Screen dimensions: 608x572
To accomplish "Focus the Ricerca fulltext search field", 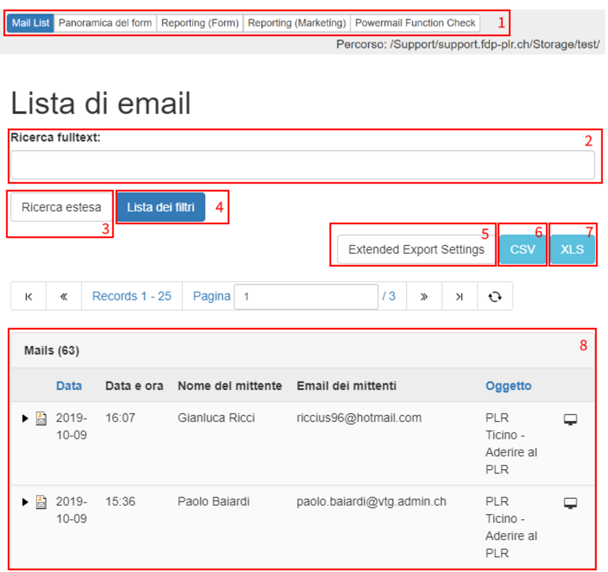I will (302, 165).
